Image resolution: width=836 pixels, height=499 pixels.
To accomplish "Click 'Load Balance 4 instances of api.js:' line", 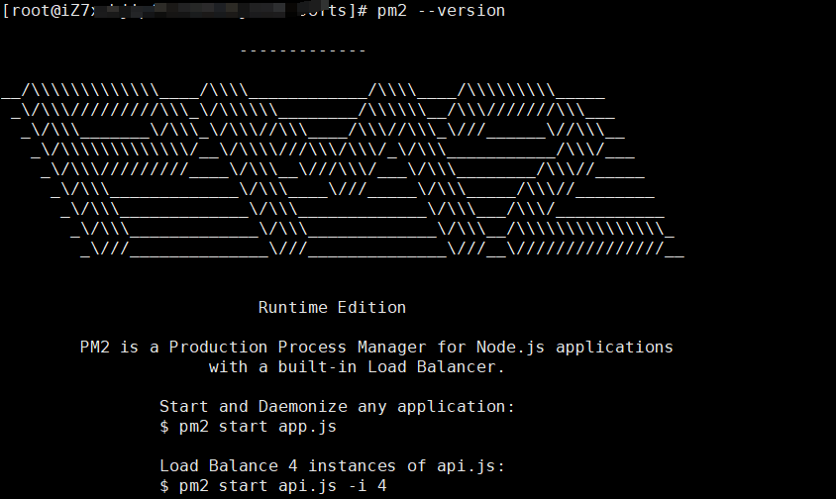I will (x=332, y=466).
